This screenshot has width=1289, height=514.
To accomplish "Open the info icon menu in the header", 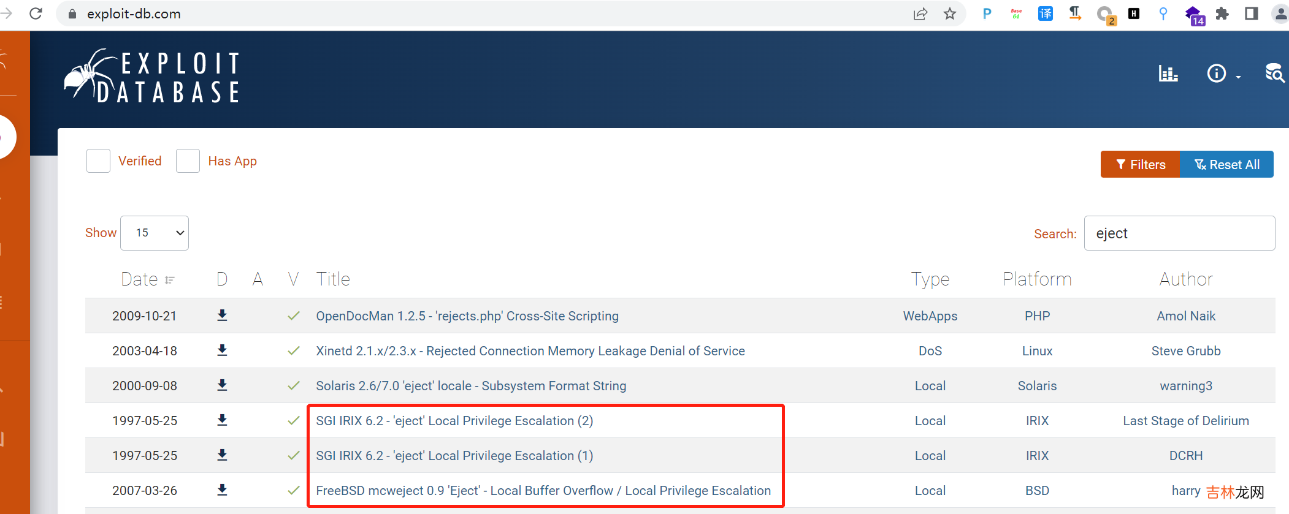I will click(x=1223, y=74).
